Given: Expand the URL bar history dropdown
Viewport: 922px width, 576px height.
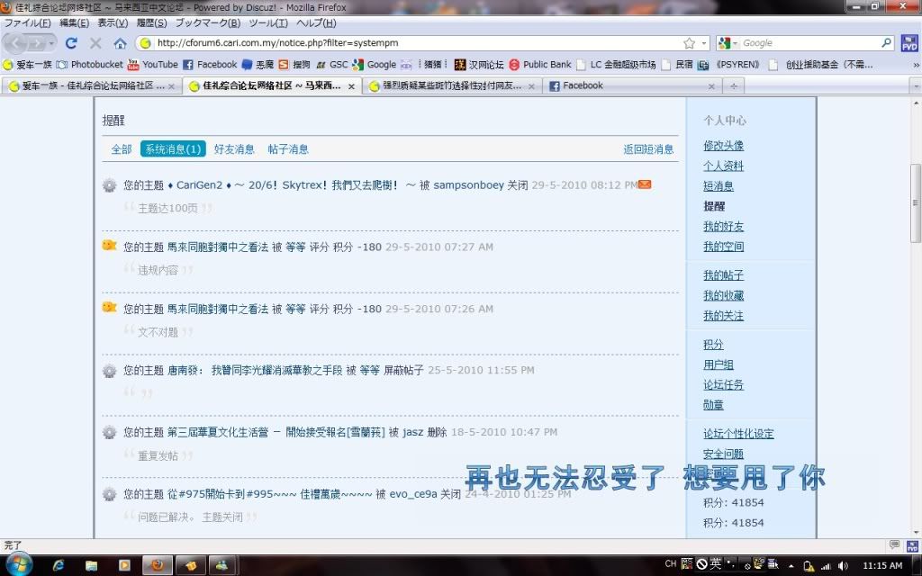Looking at the screenshot, I should tap(704, 43).
